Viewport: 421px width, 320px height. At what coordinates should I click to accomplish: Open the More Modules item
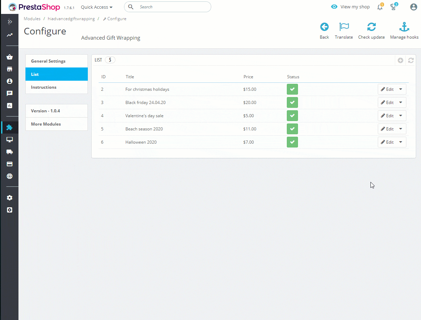click(x=56, y=124)
